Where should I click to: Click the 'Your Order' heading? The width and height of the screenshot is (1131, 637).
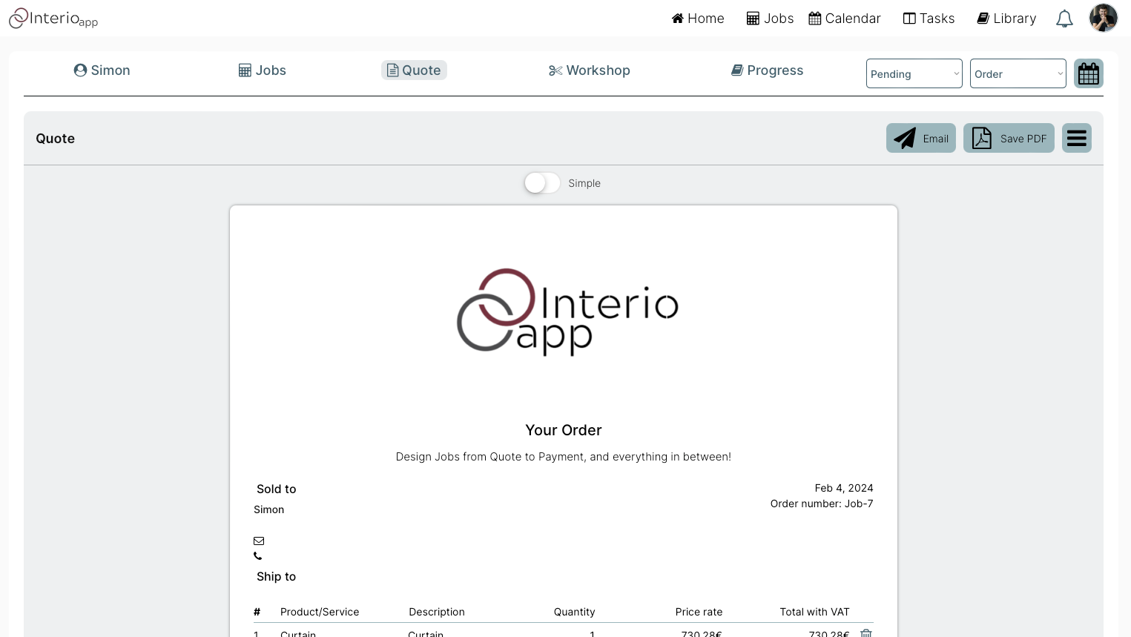[564, 430]
